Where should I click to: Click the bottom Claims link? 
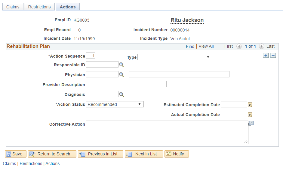click(x=9, y=163)
